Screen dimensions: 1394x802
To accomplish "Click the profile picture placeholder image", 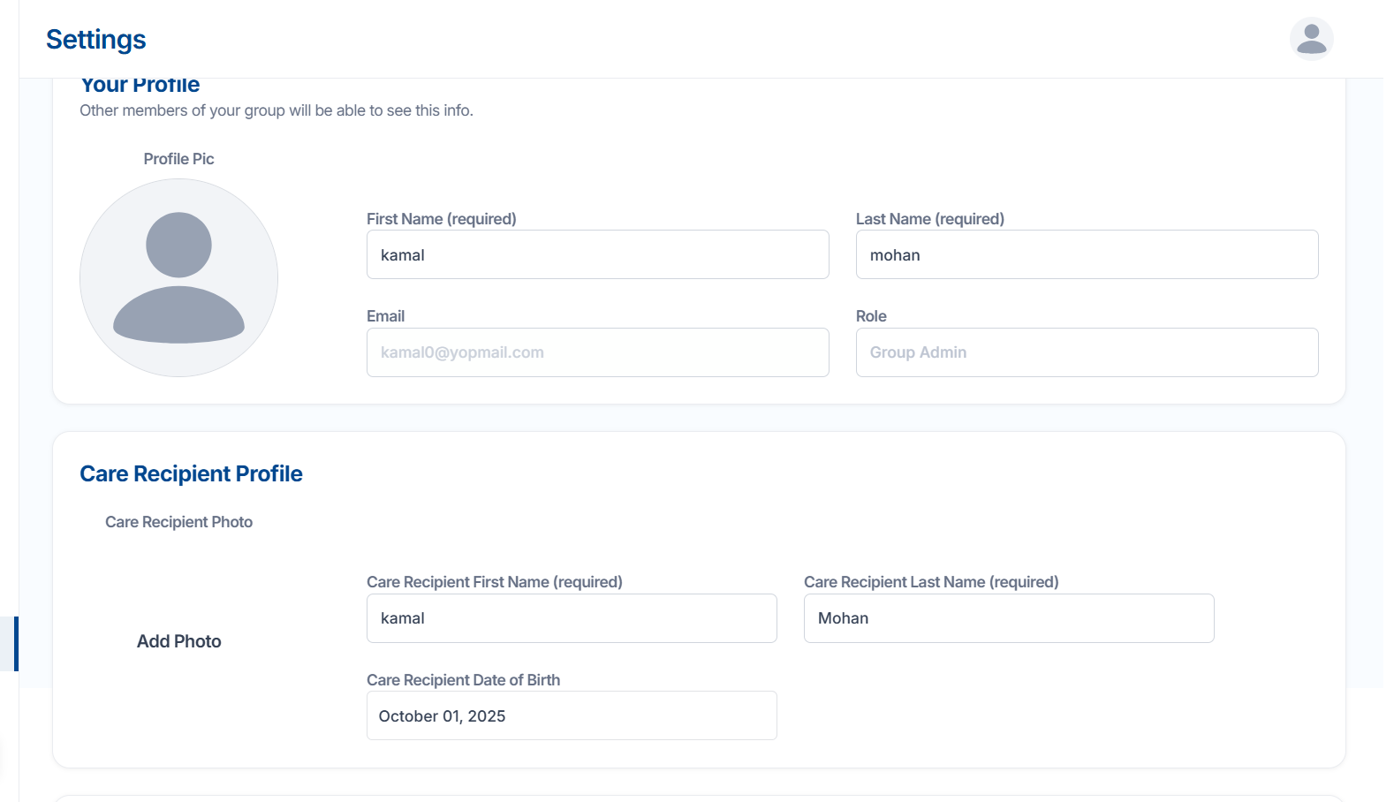I will pyautogui.click(x=178, y=278).
